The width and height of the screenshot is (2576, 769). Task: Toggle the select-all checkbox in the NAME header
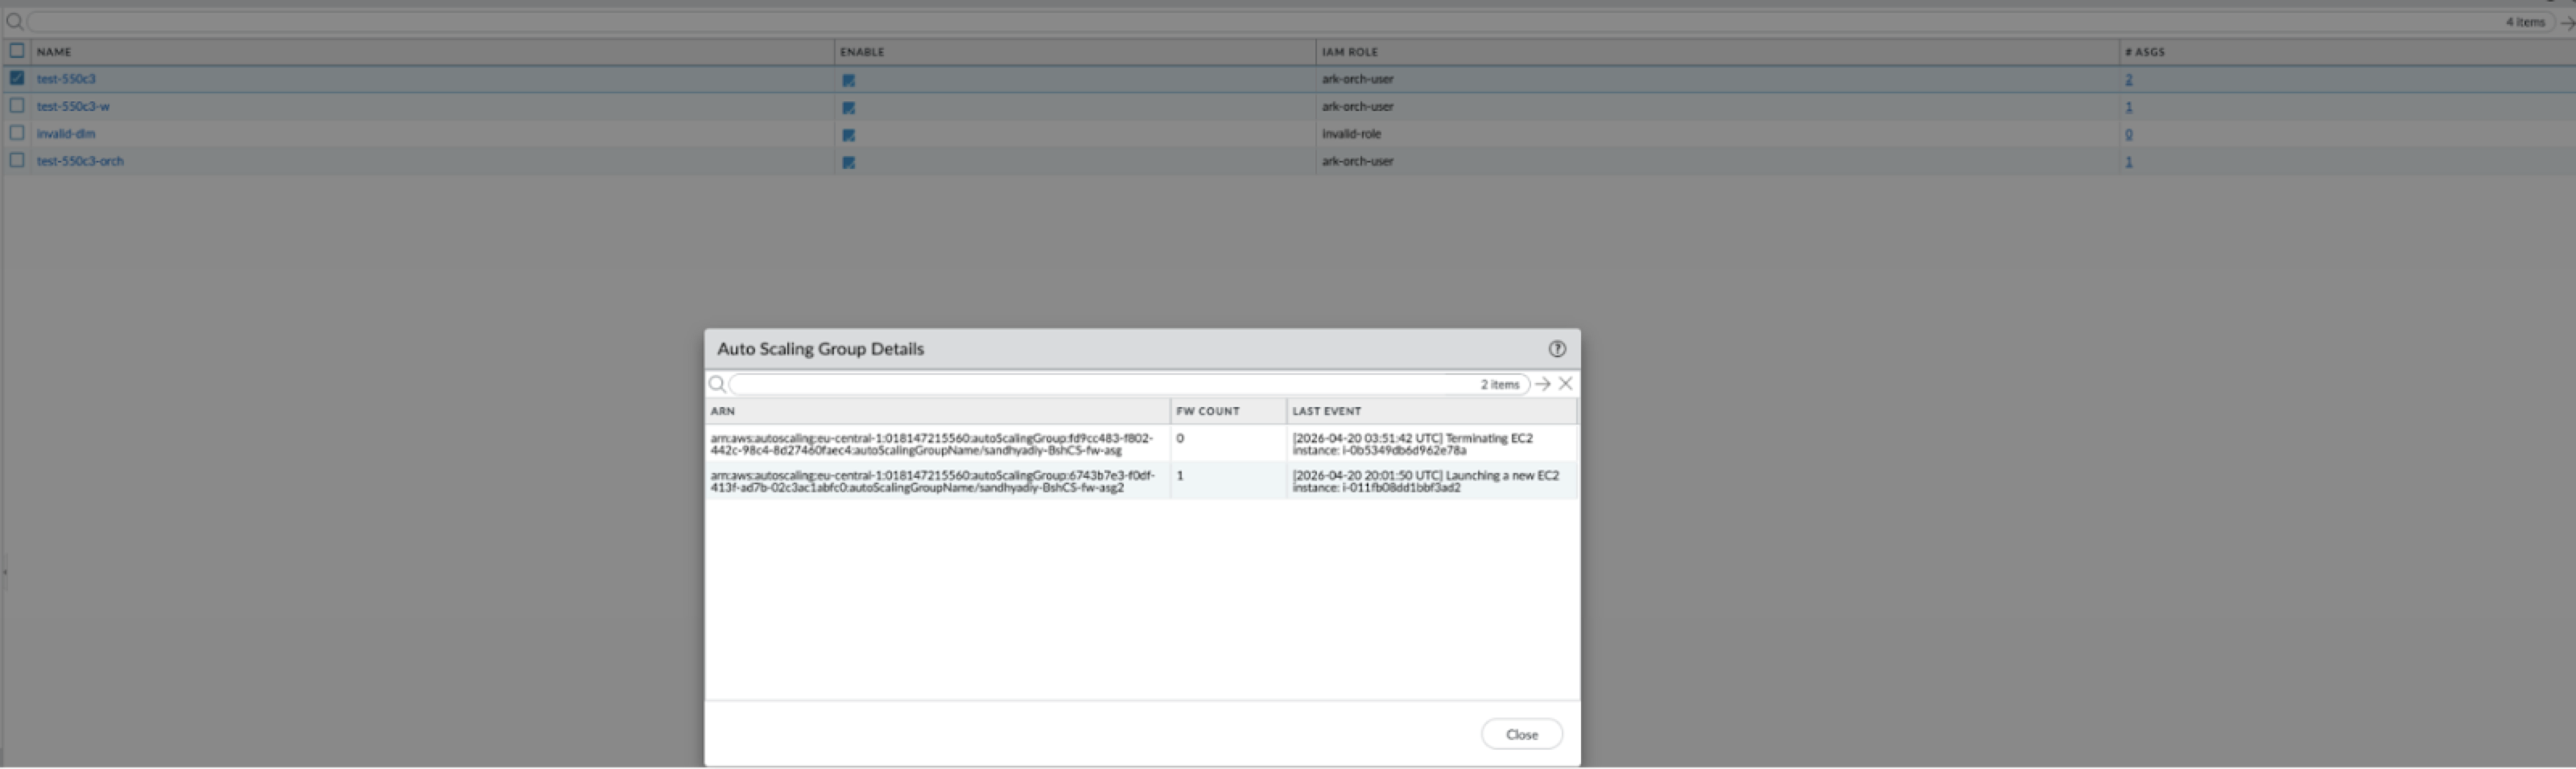coord(17,50)
